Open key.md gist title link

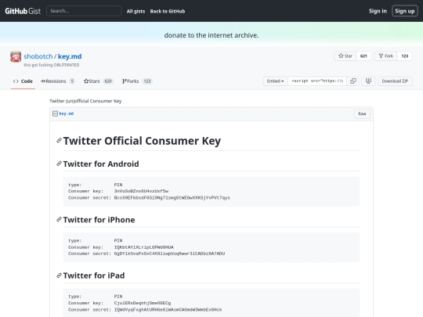(70, 56)
